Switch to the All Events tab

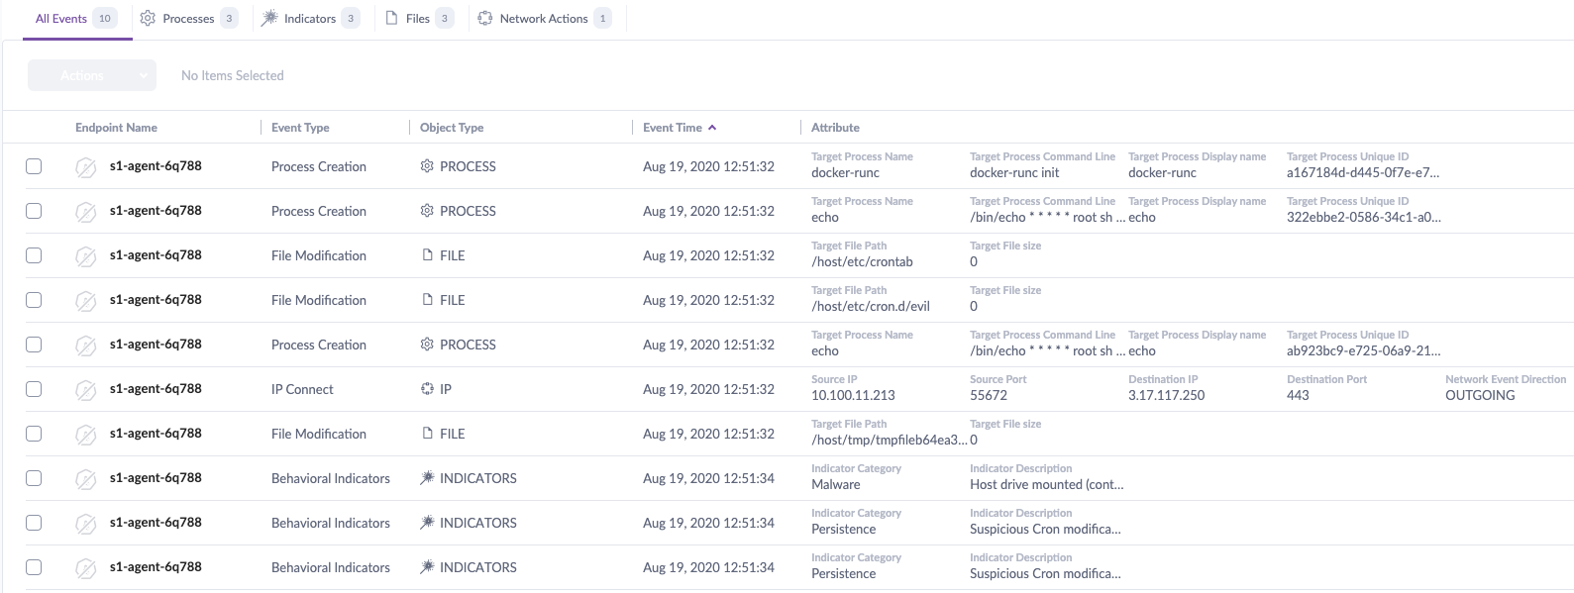pyautogui.click(x=61, y=18)
